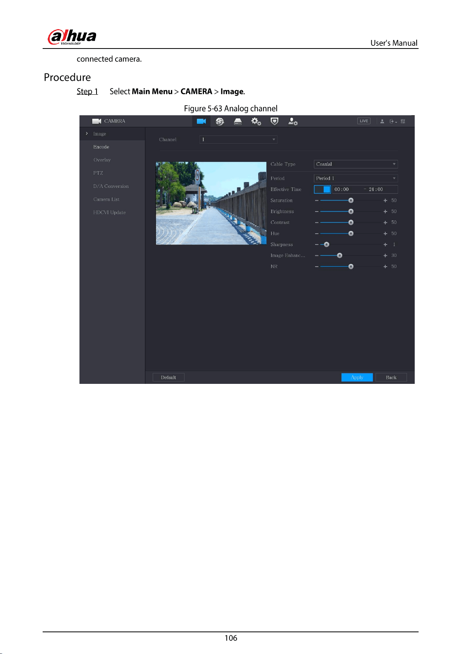The image size is (462, 654).
Task: Click the CAMERA title label
Action: 115,121
